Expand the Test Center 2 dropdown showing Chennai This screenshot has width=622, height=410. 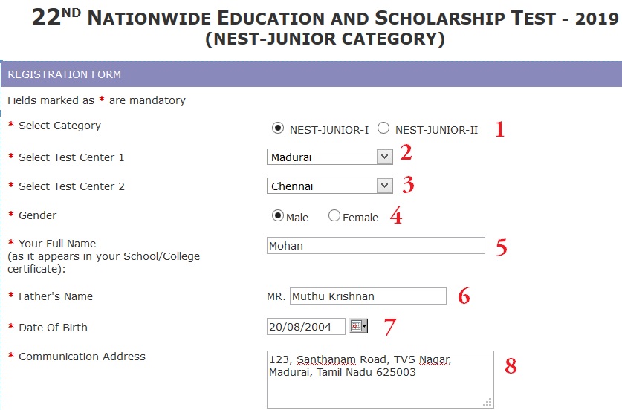[329, 186]
